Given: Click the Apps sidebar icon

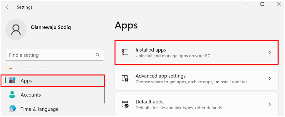Looking at the screenshot, I should 12,81.
